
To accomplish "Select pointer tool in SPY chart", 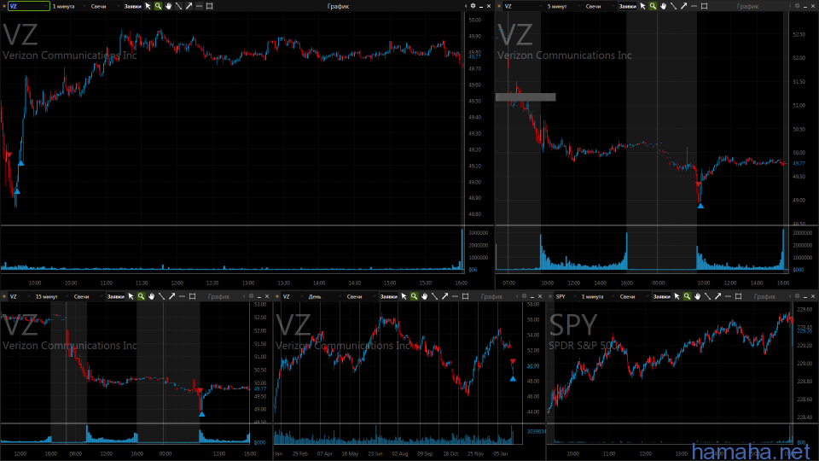I will click(x=677, y=296).
